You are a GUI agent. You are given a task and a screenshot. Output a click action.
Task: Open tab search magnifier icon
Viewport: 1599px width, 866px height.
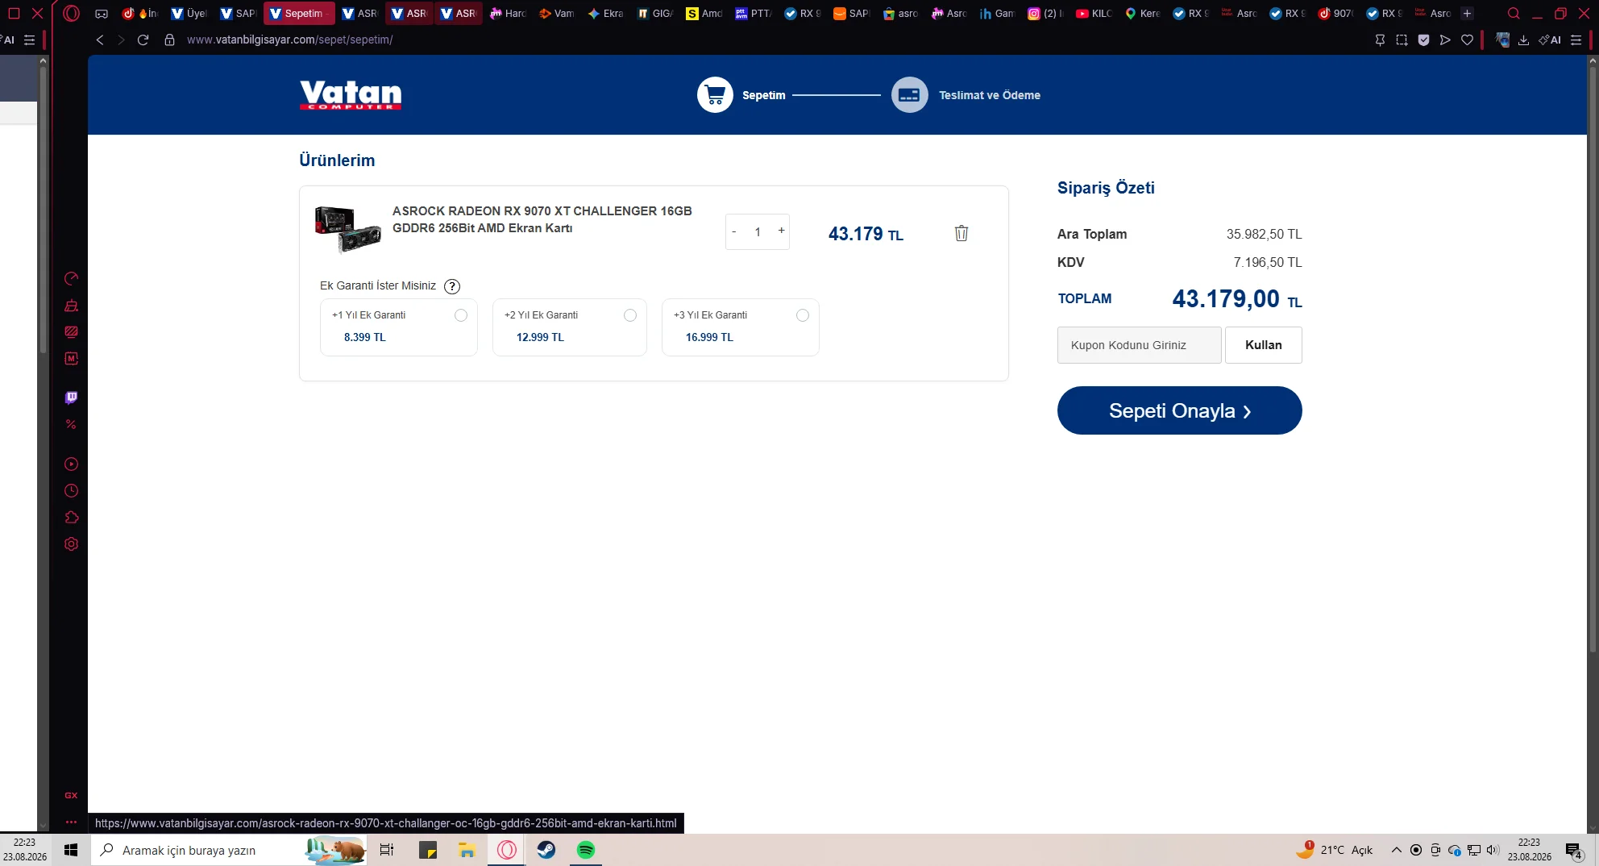(x=1514, y=14)
